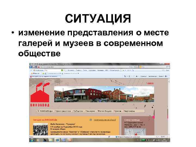The image size is (196, 147).
Task: Open the Безопасность dropdown menu
Action: click(153, 76)
